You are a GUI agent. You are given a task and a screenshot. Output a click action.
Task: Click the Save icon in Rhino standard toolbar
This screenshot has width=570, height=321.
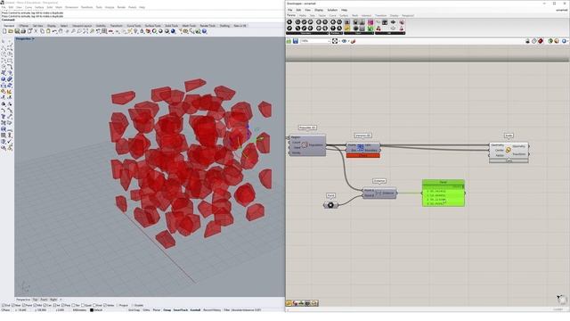pos(17,31)
